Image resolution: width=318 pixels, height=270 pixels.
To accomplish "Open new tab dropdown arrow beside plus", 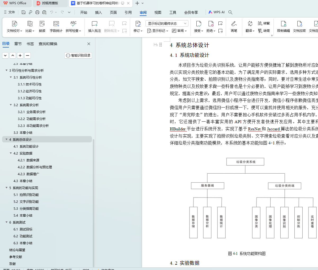I will tap(143, 3).
